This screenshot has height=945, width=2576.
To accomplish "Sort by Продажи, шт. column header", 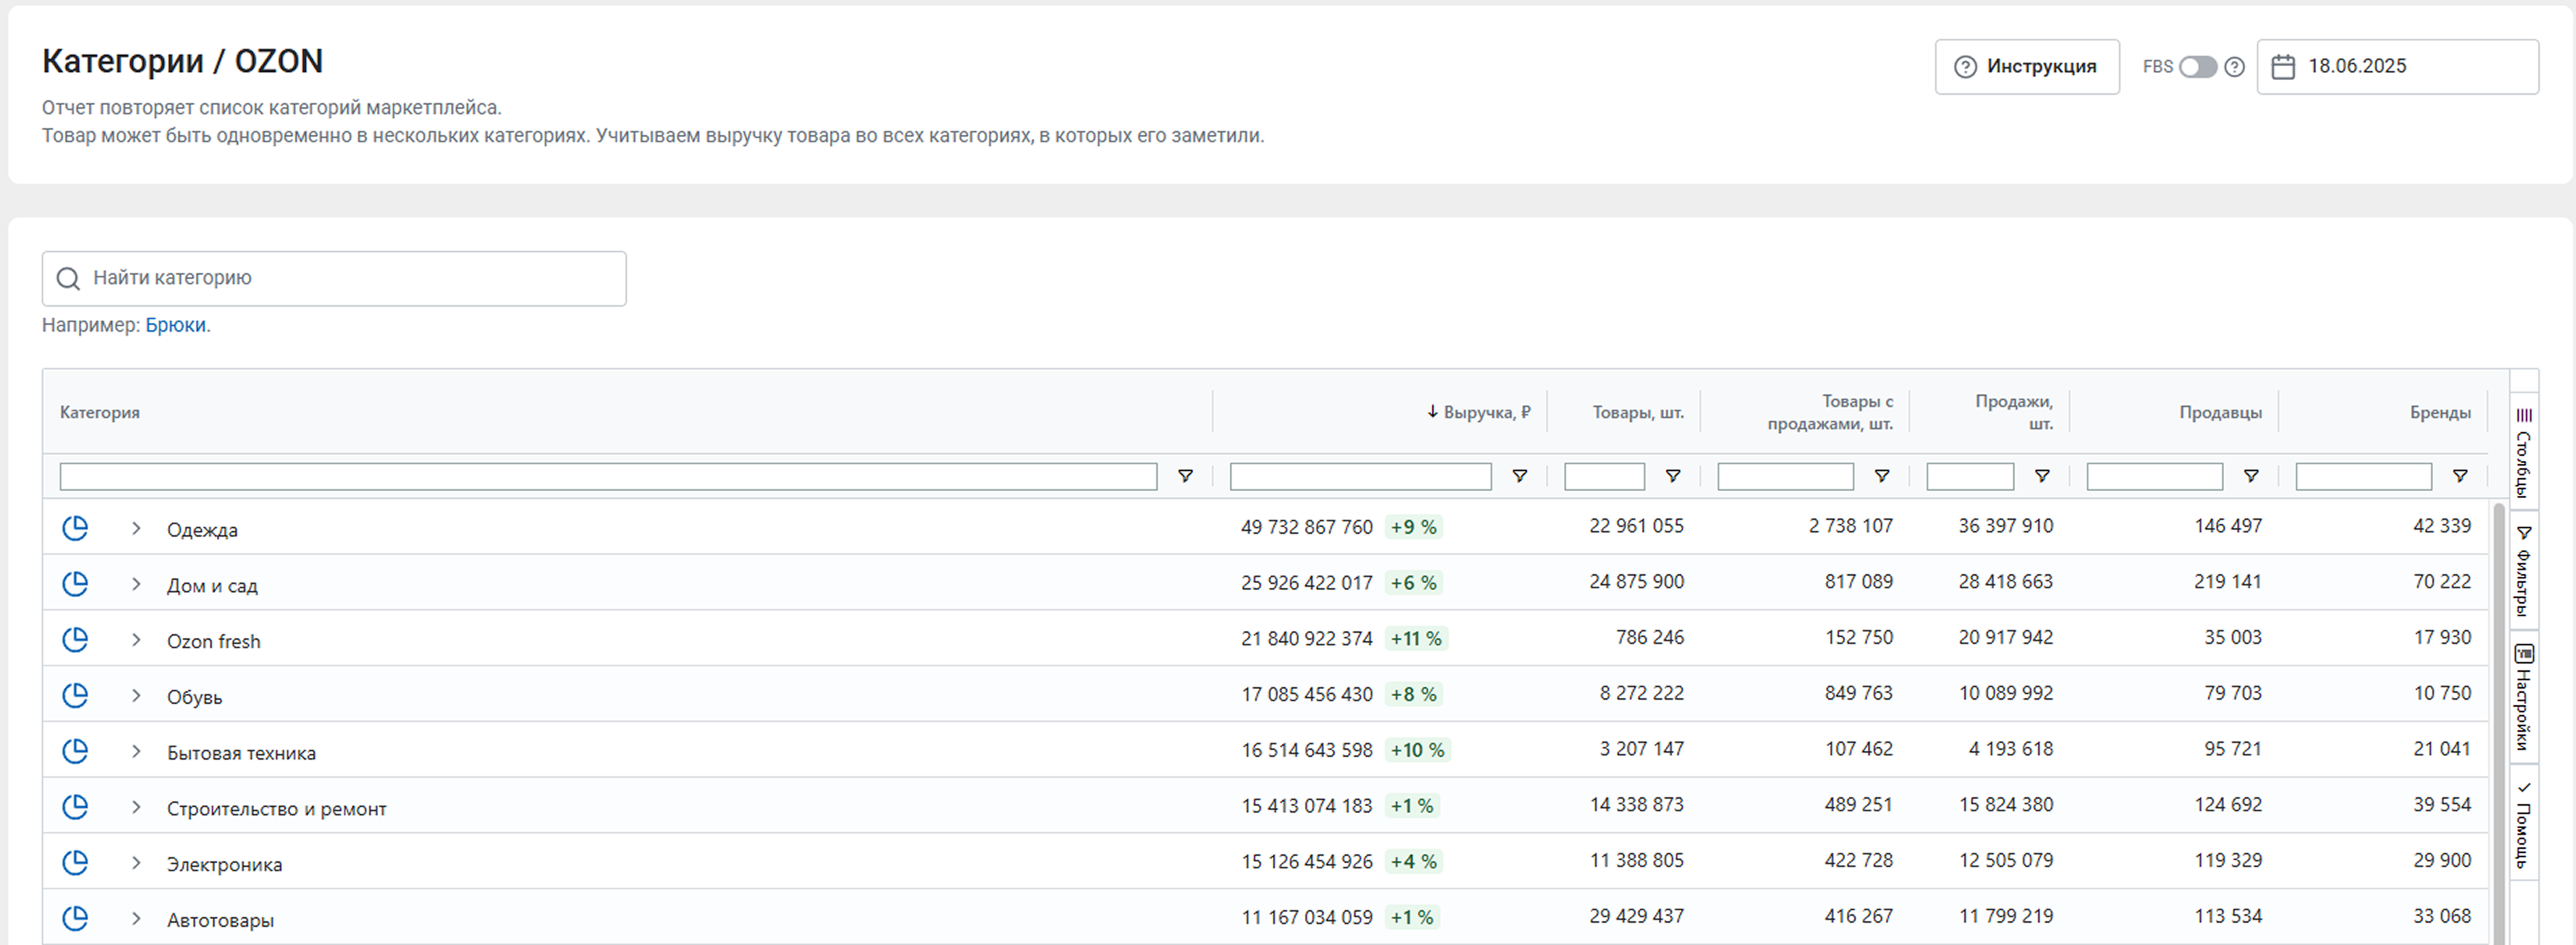I will click(2014, 412).
